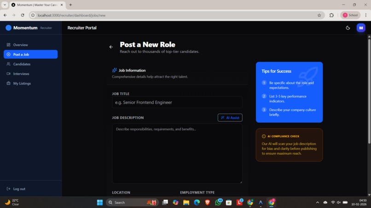Open the browser extensions puzzle icon
The height and width of the screenshot is (208, 371).
click(x=331, y=15)
